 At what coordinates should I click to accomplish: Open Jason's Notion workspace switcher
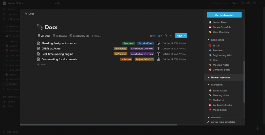(x=14, y=3)
